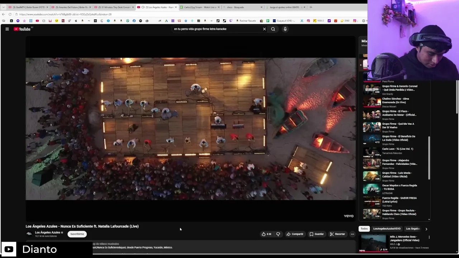459x258 pixels.
Task: Play Grupo Firme Luis Mexia Calidad
Action: click(x=394, y=176)
